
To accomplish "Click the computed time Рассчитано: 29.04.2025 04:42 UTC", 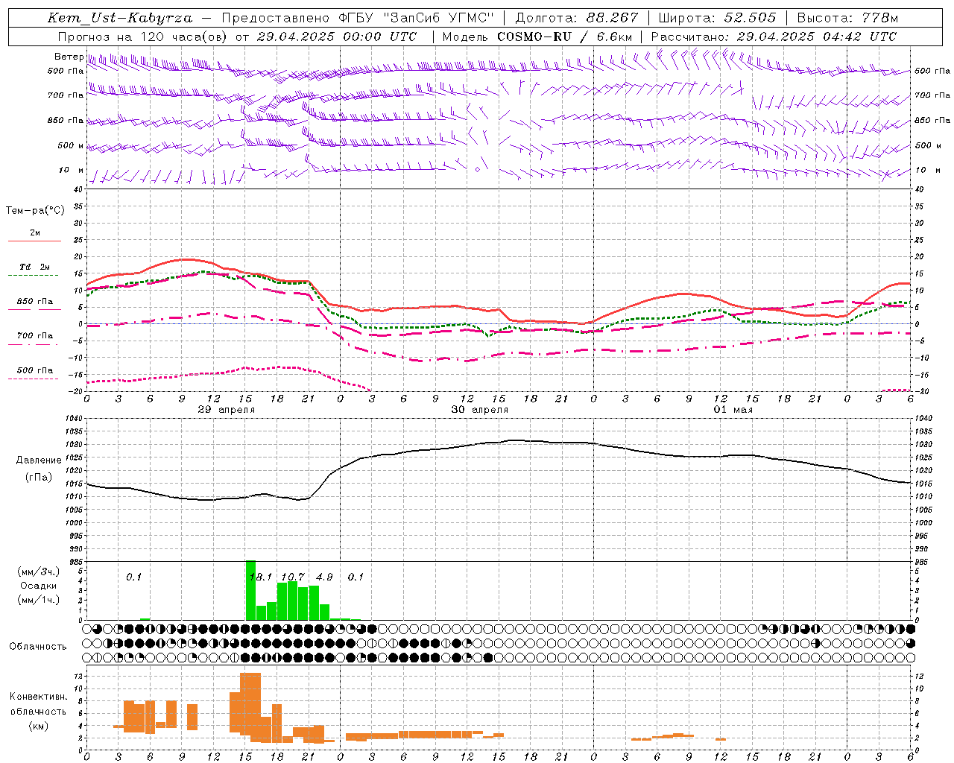I will pos(774,37).
